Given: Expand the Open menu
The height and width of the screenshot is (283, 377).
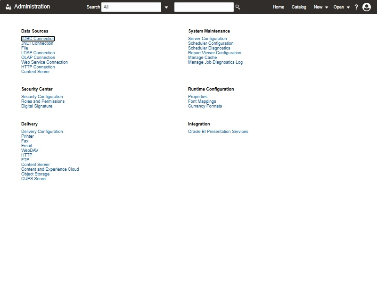Looking at the screenshot, I should tap(341, 7).
